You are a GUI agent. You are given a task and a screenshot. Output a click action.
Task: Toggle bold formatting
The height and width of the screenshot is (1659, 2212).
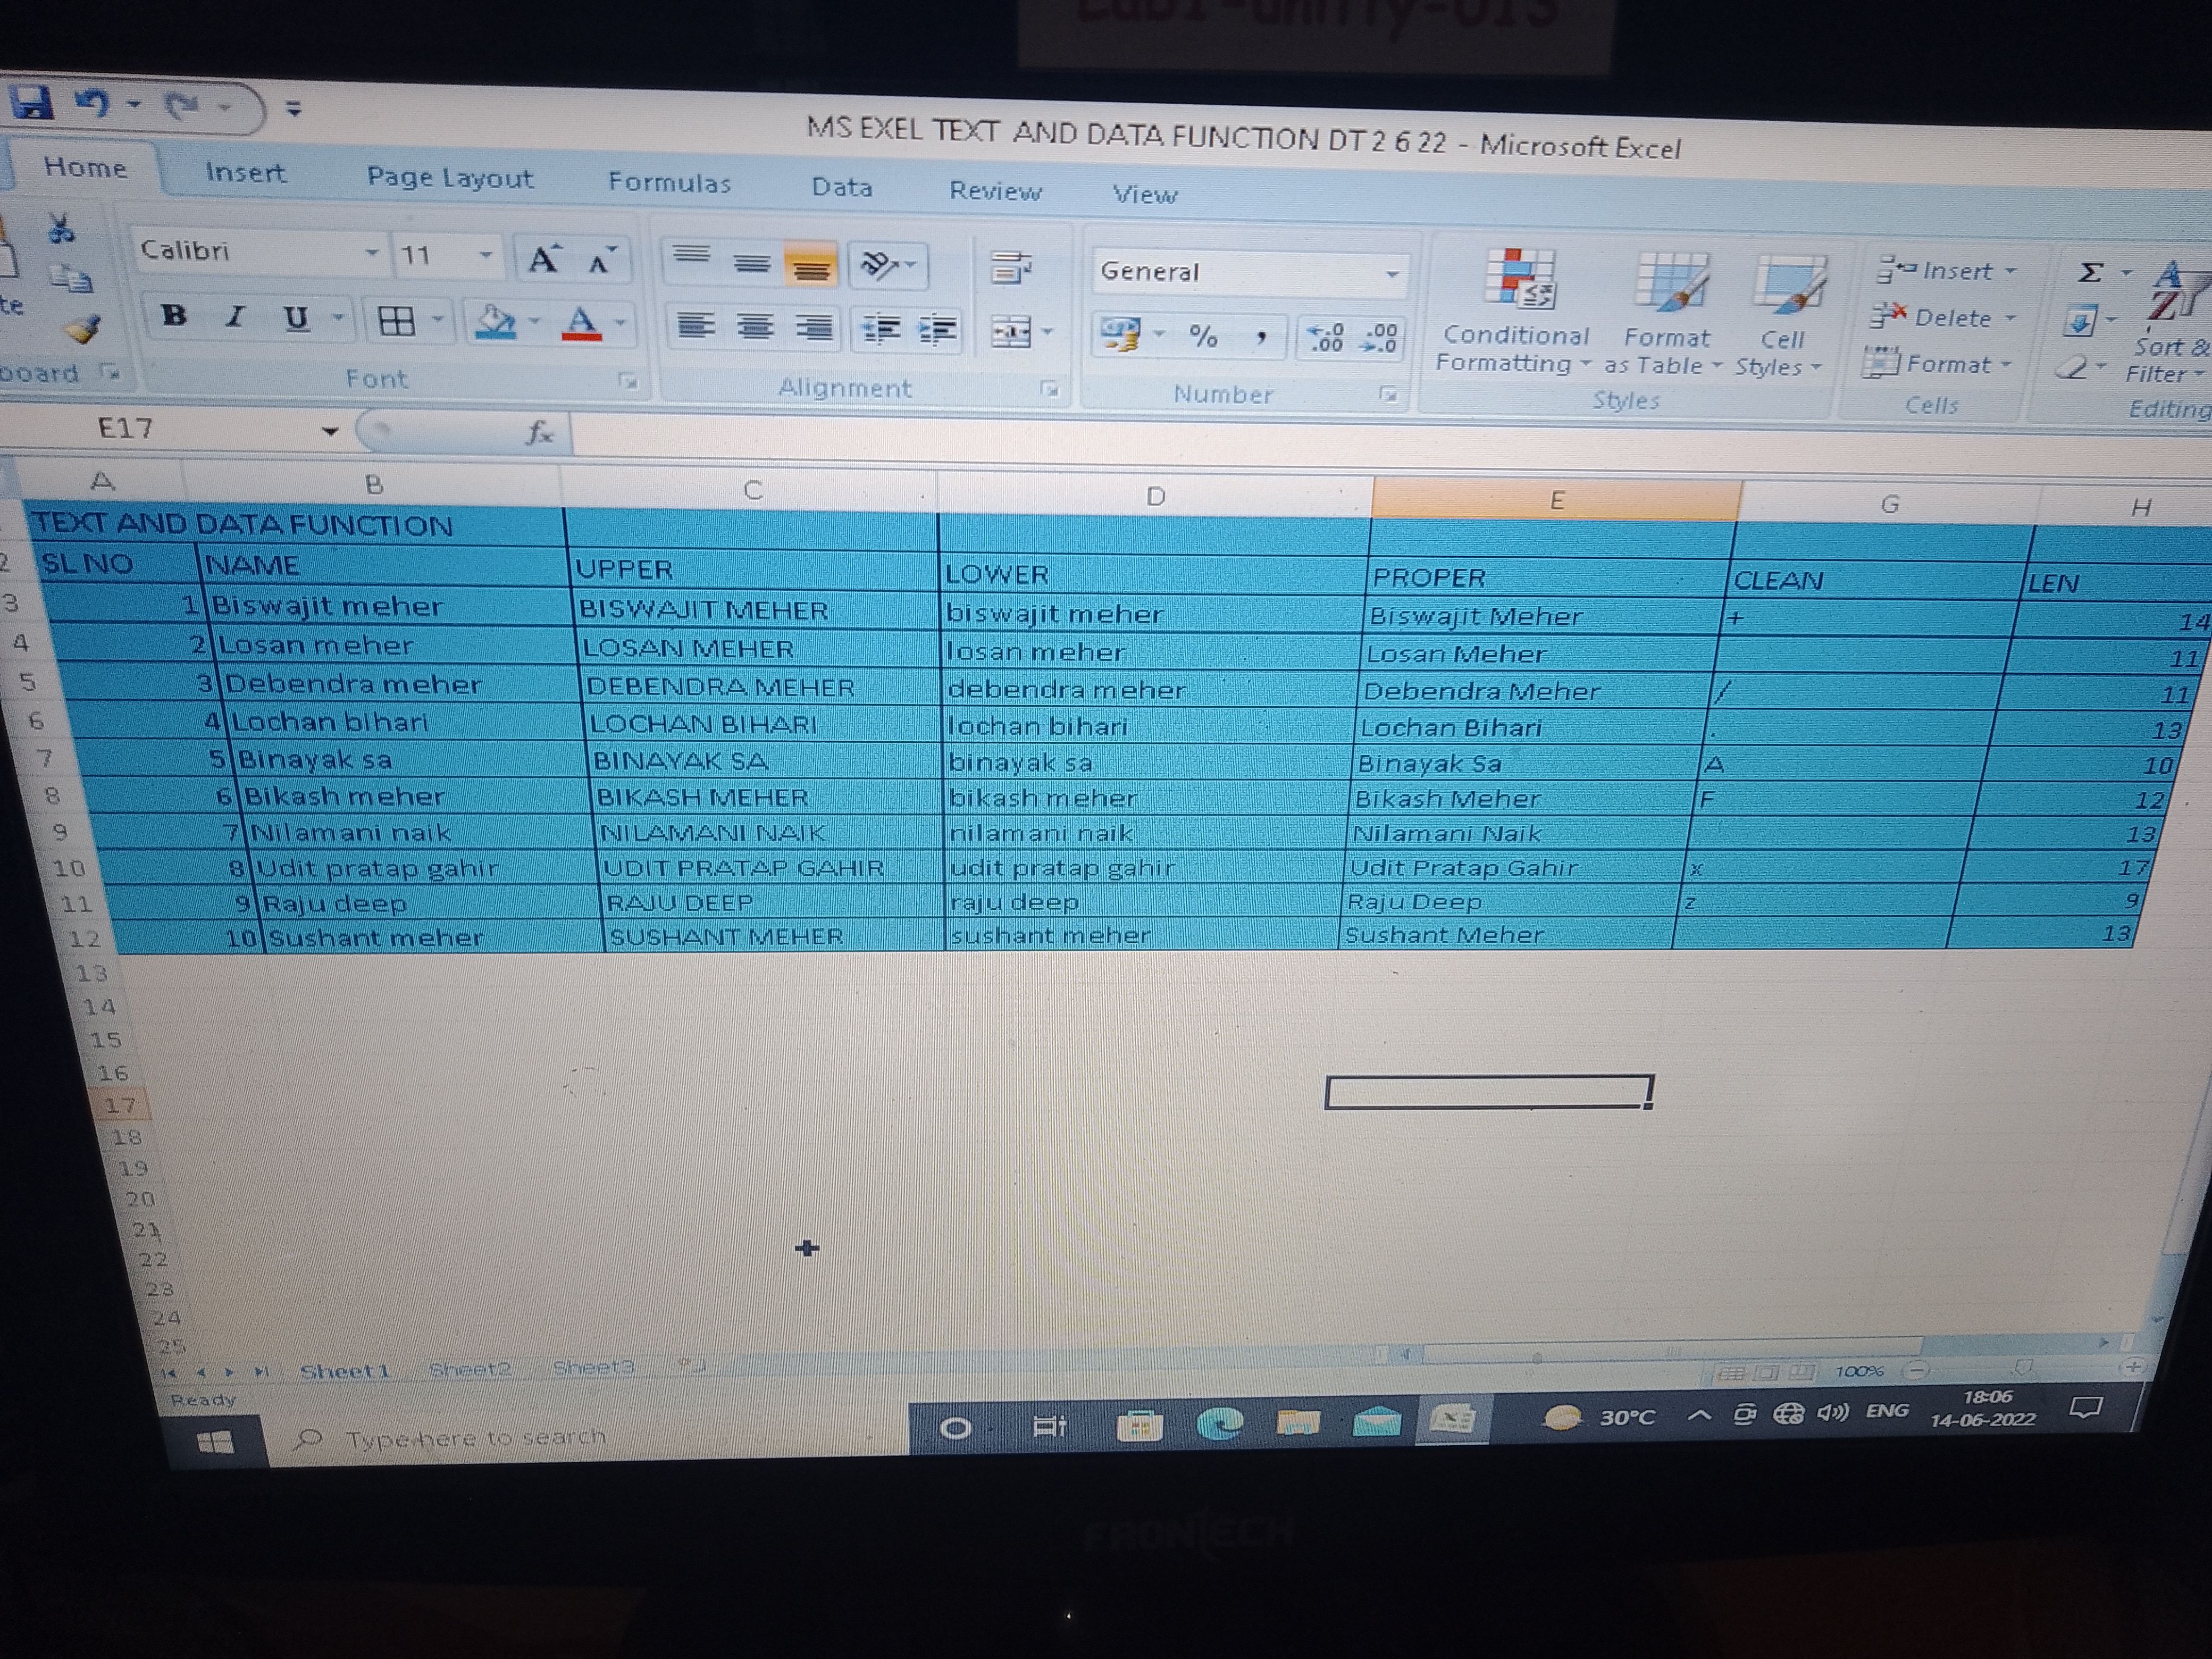point(174,316)
